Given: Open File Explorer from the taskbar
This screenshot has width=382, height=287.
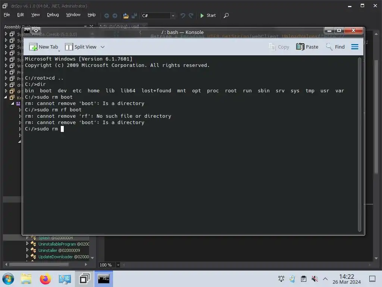Looking at the screenshot, I should click(26, 279).
